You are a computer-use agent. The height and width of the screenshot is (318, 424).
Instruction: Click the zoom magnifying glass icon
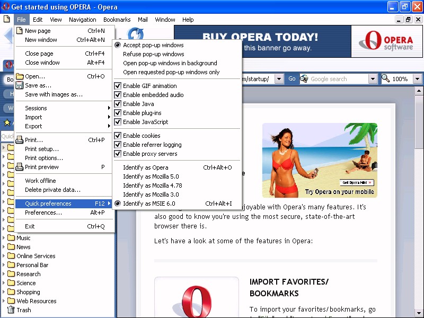(x=386, y=78)
